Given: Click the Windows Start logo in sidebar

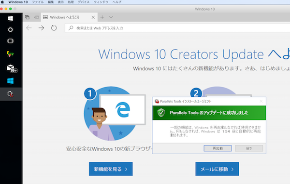Looking at the screenshot, I should tap(10, 18).
